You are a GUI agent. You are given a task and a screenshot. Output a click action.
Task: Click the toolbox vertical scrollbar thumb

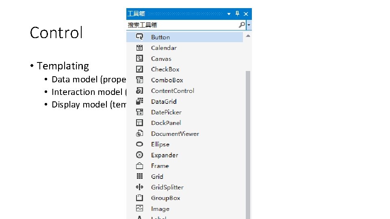coord(248,144)
